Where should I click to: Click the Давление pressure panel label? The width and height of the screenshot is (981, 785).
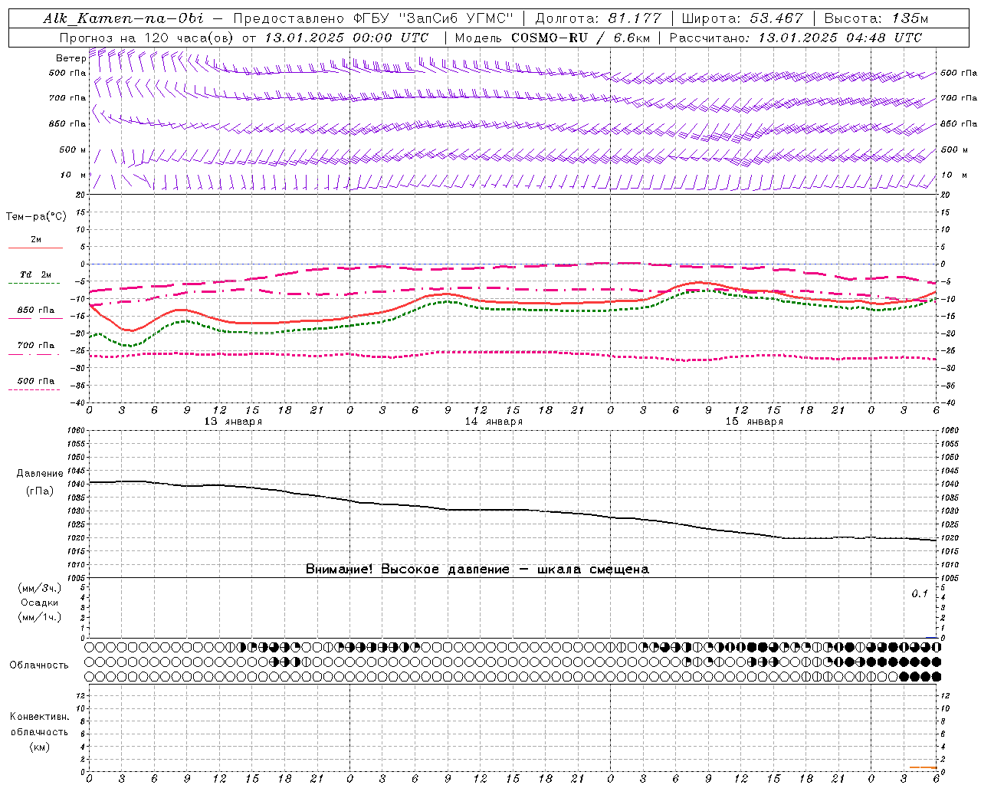(x=40, y=474)
